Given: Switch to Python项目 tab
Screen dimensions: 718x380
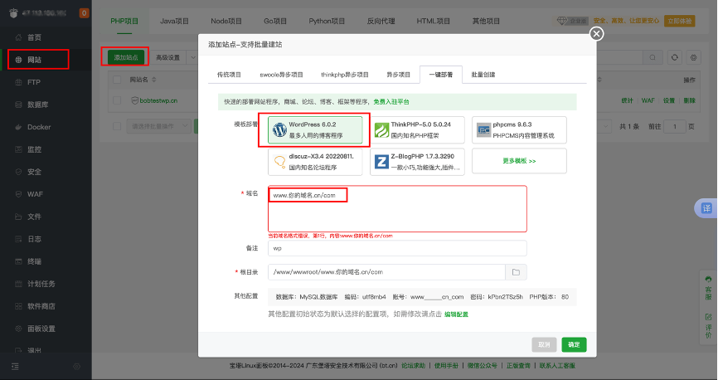Looking at the screenshot, I should pyautogui.click(x=327, y=21).
